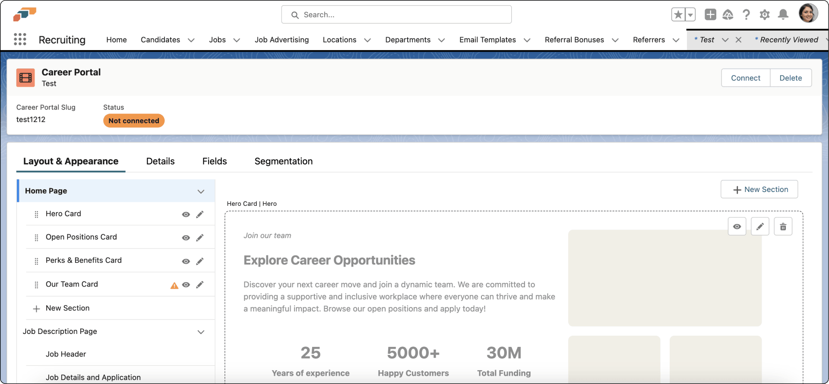Open the App Launcher dots grid
829x384 pixels.
tap(20, 39)
